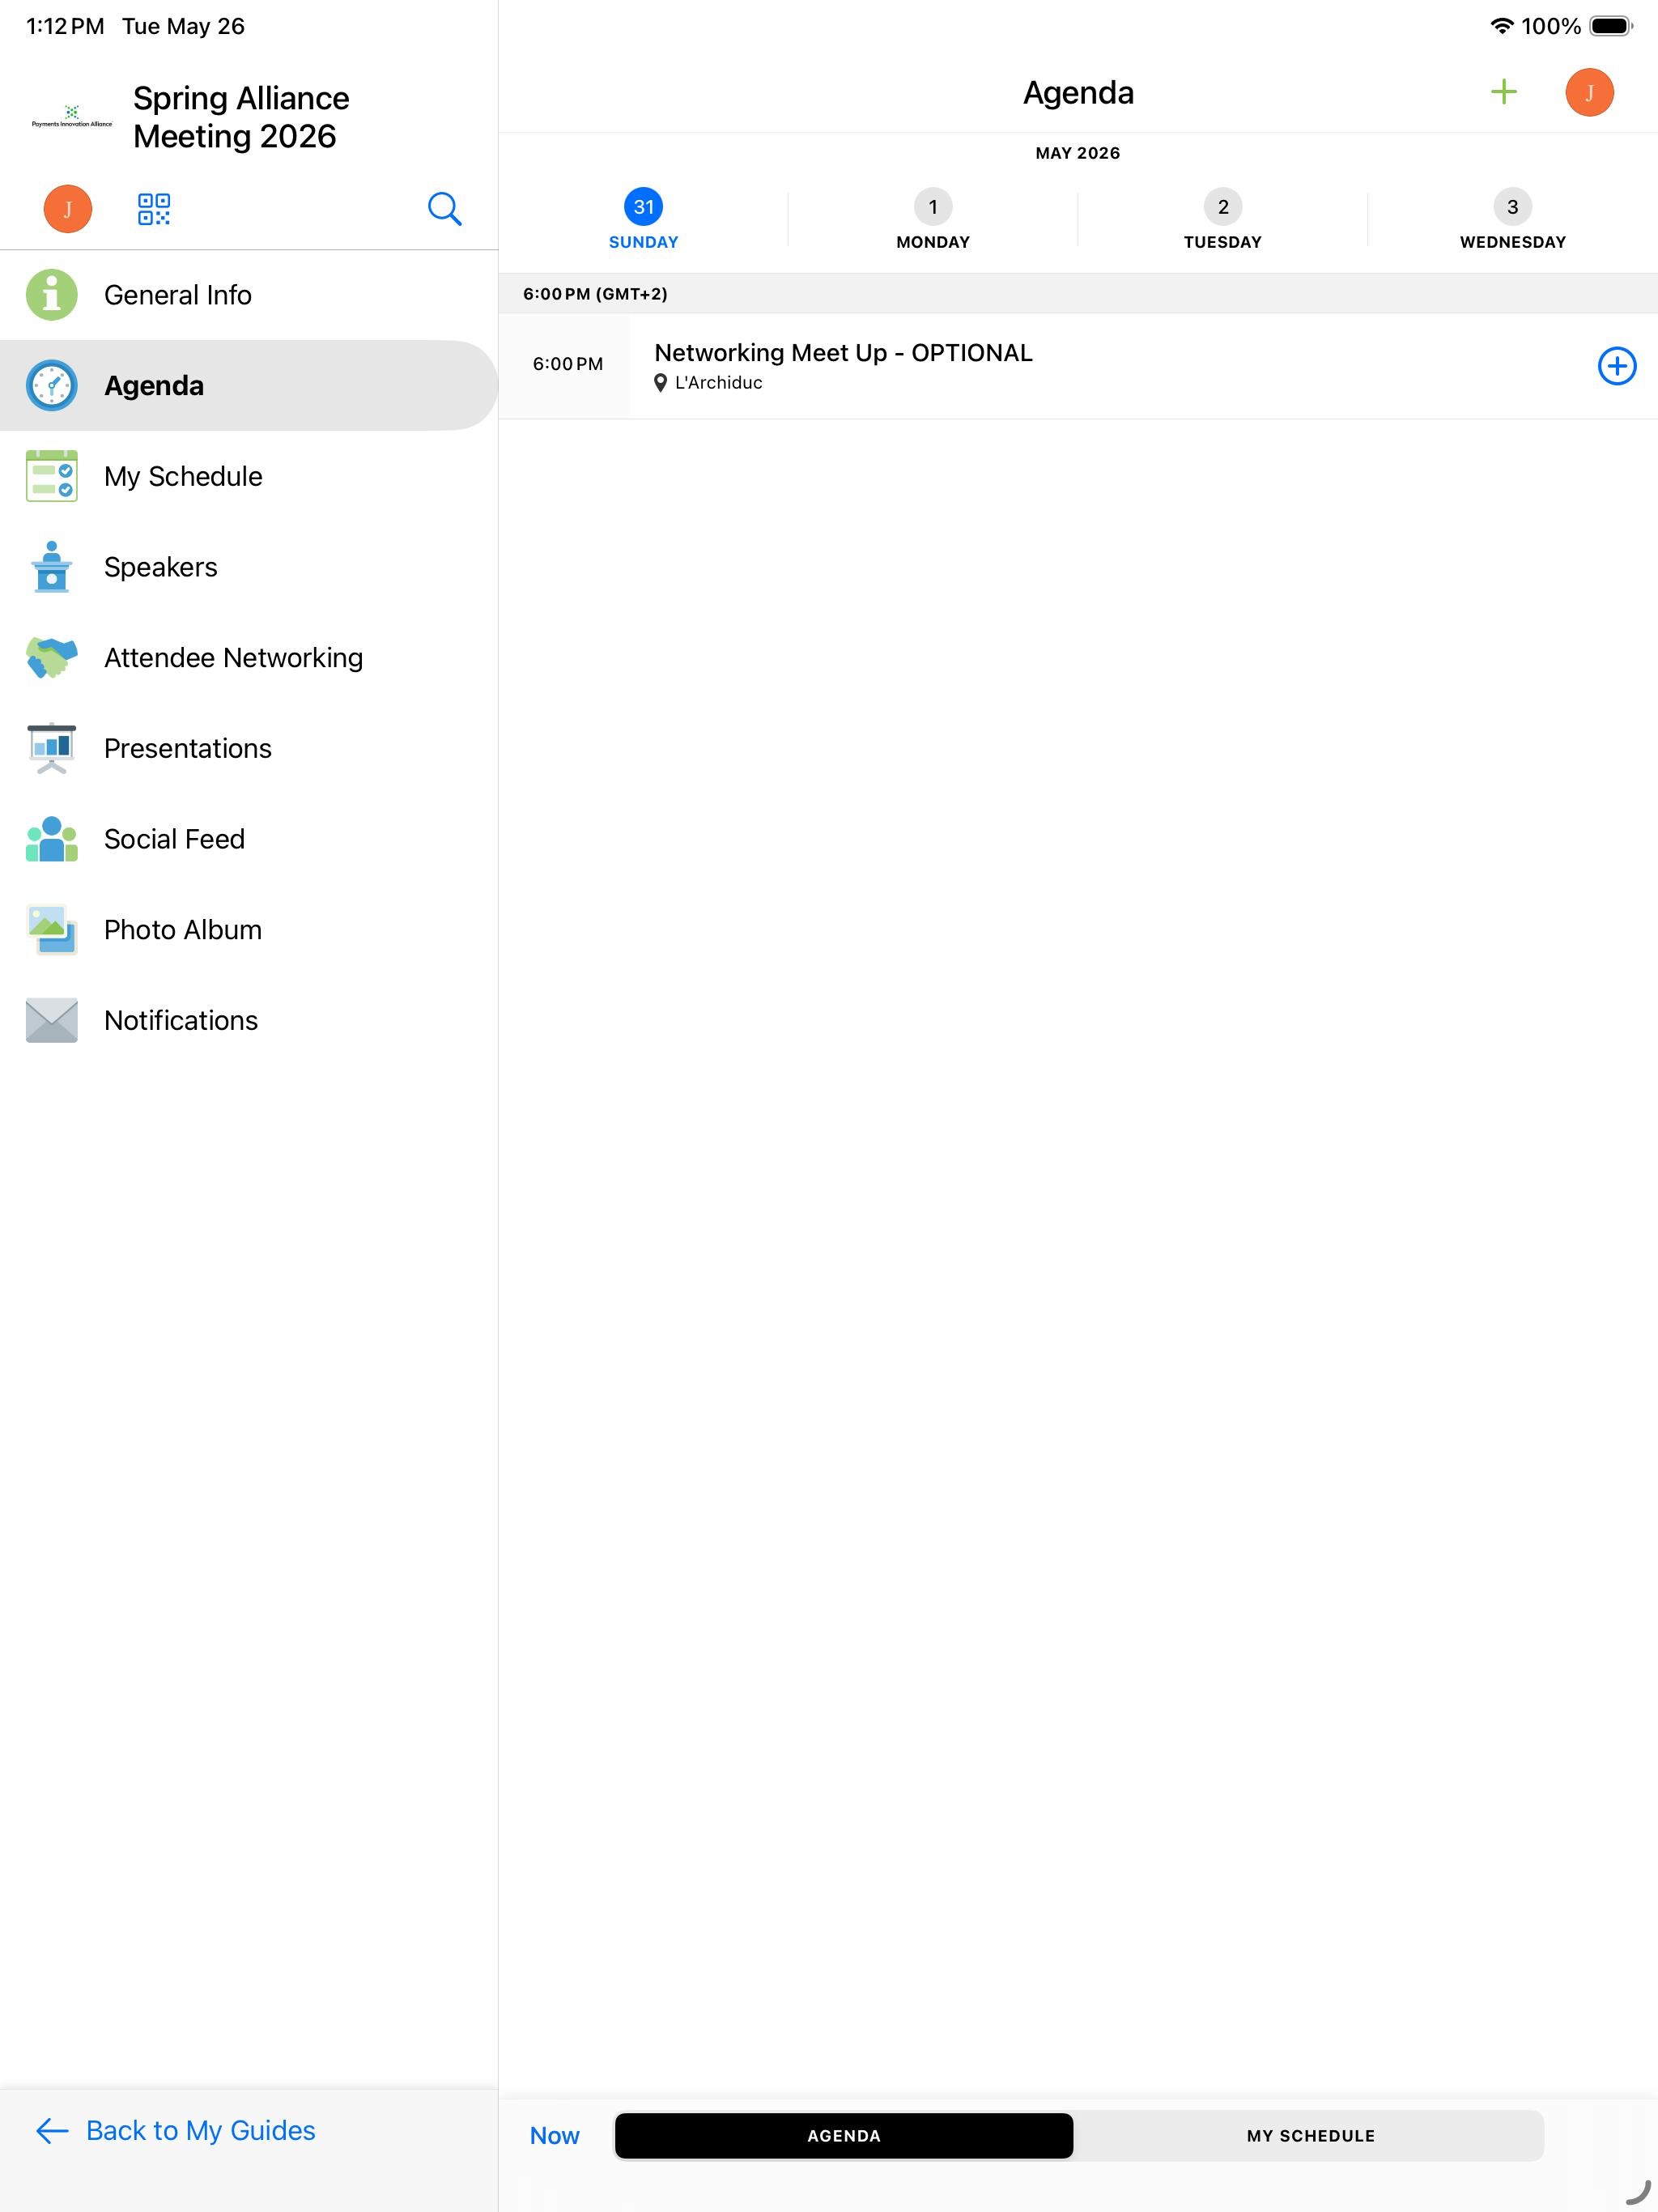The height and width of the screenshot is (2212, 1658).
Task: Add Networking Meet Up to schedule
Action: (1616, 366)
